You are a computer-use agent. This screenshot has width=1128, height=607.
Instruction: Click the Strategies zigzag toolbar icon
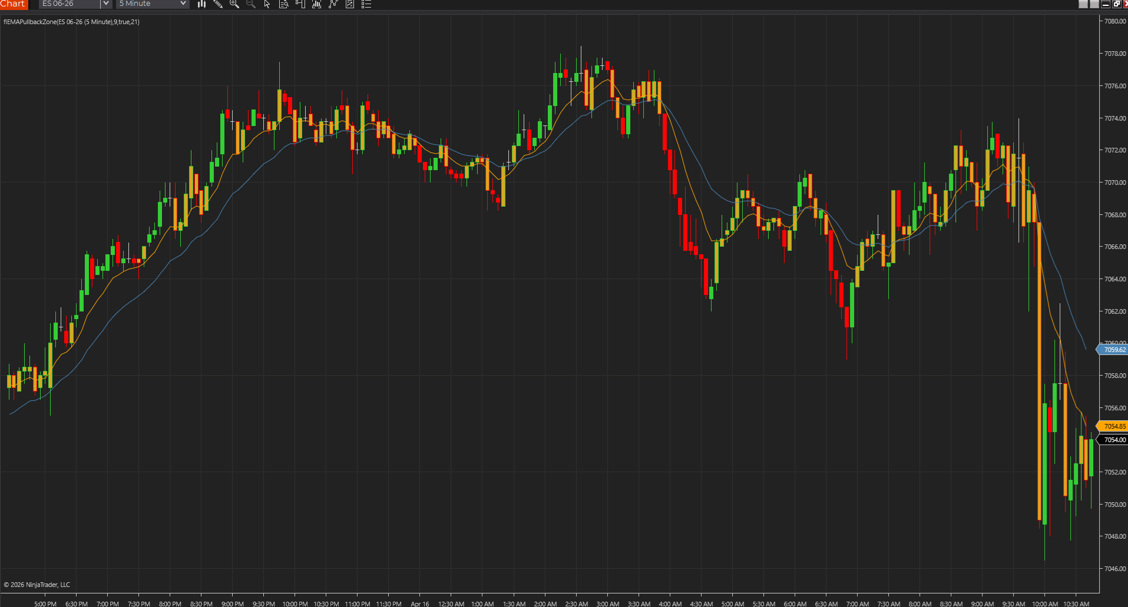pyautogui.click(x=333, y=4)
